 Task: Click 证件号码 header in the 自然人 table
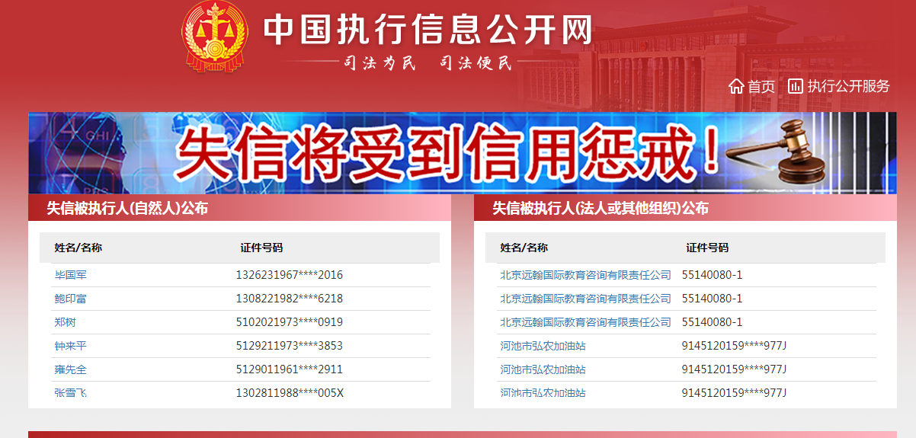tap(261, 248)
